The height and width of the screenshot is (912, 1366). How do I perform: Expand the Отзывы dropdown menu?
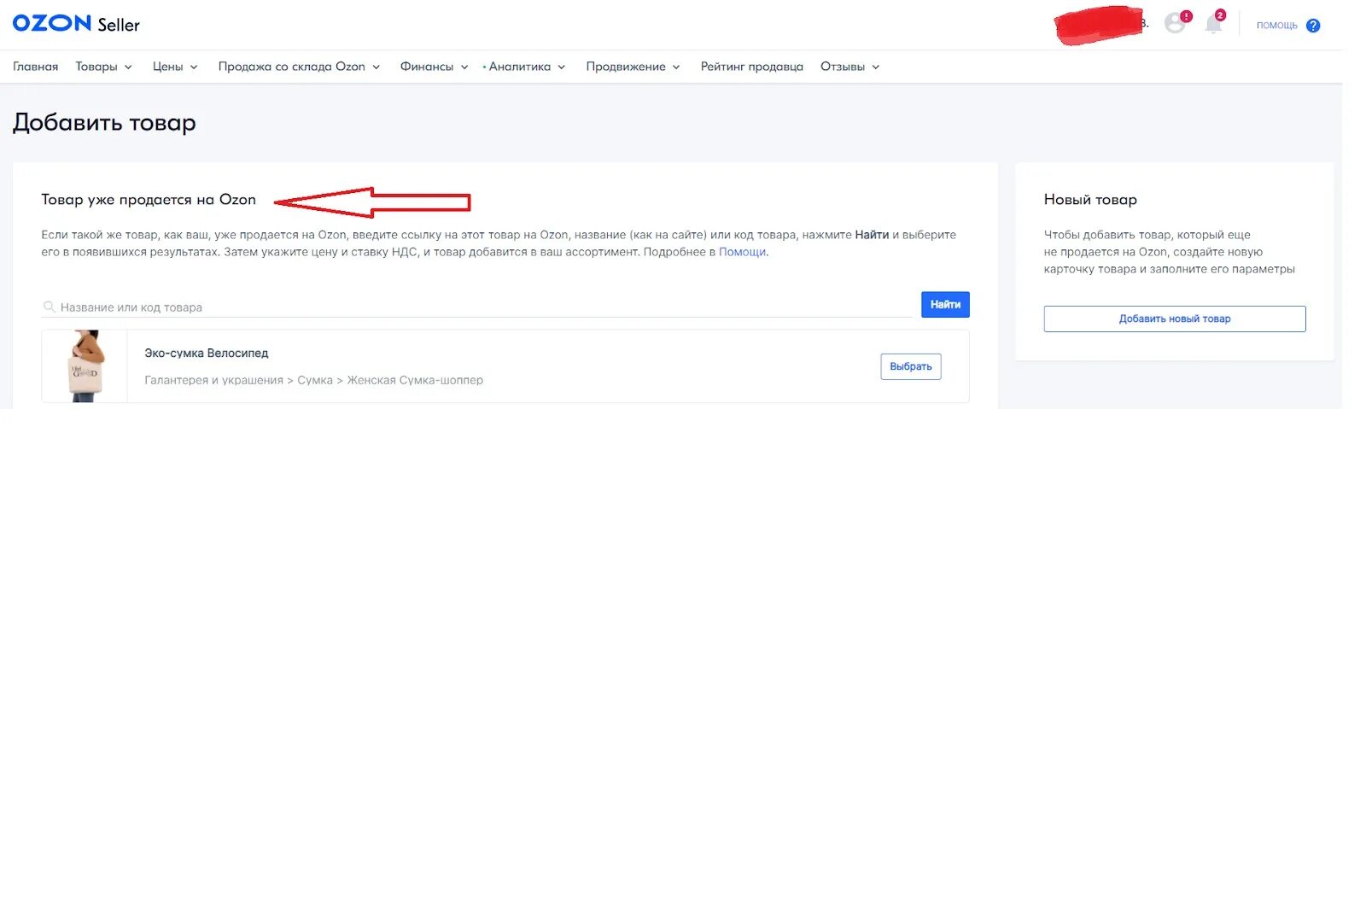click(849, 67)
